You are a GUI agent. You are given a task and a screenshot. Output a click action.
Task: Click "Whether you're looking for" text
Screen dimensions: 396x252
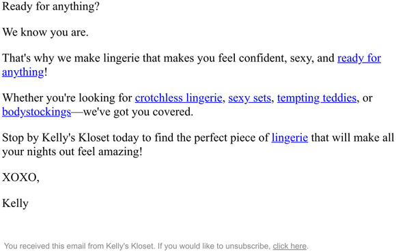(x=67, y=98)
